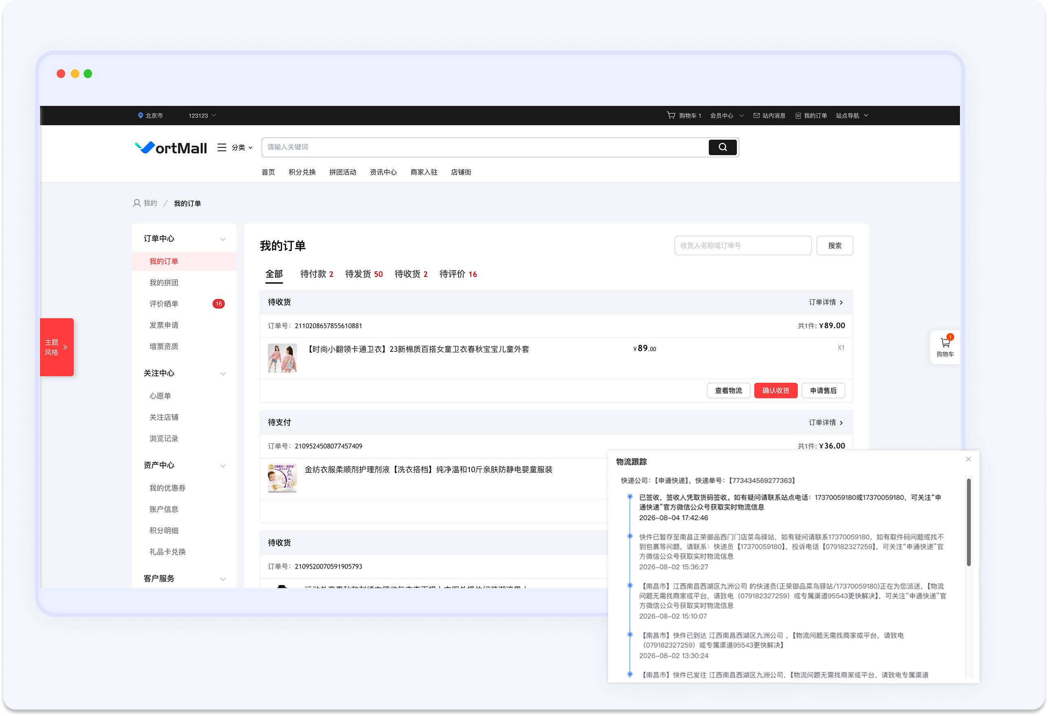Open 评价晒单 in the sidebar
The height and width of the screenshot is (716, 1048).
click(x=164, y=304)
